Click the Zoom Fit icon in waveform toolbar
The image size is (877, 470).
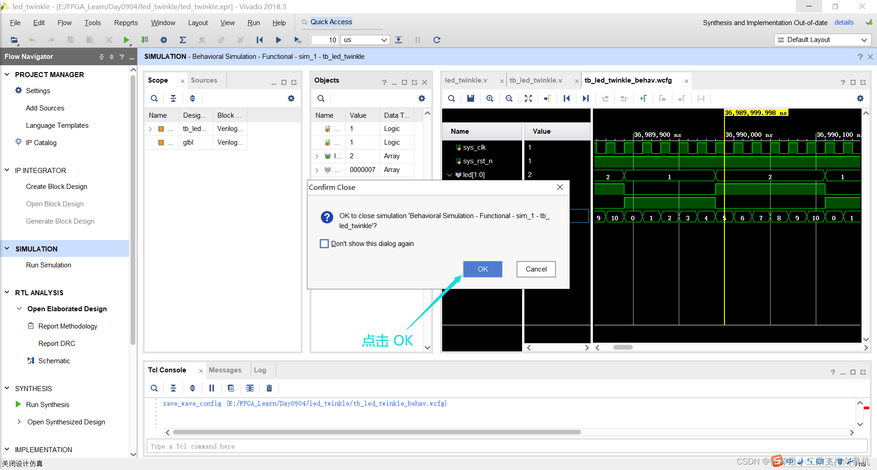pyautogui.click(x=528, y=99)
